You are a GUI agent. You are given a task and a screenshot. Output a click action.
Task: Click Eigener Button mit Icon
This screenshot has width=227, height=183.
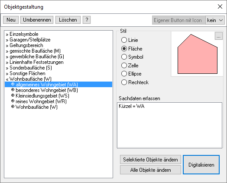click(x=178, y=20)
